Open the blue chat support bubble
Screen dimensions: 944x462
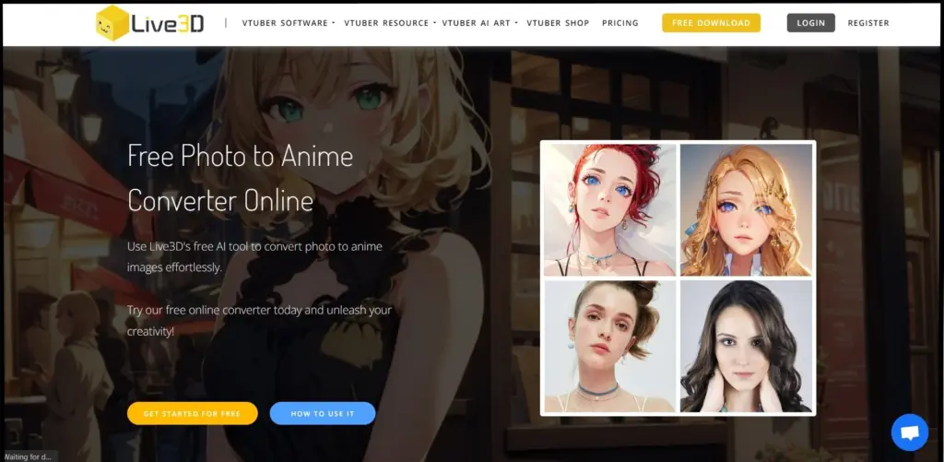click(910, 432)
